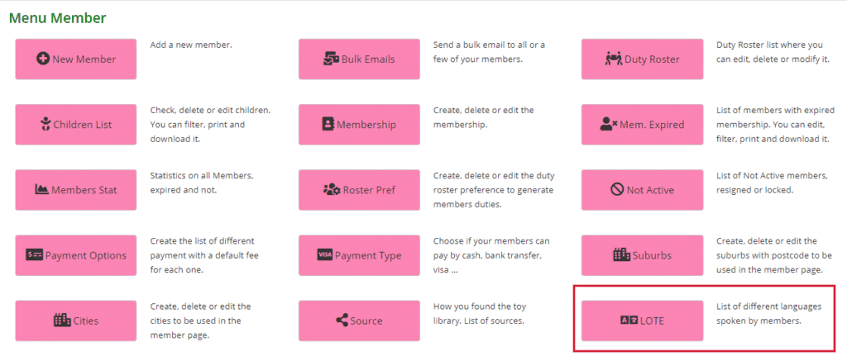
Task: Click the chart icon on Members Stat
Action: coord(41,189)
